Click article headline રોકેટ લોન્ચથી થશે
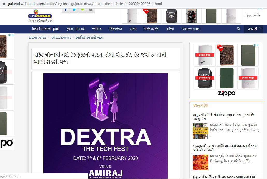This screenshot has width=267, height=179. 100,58
